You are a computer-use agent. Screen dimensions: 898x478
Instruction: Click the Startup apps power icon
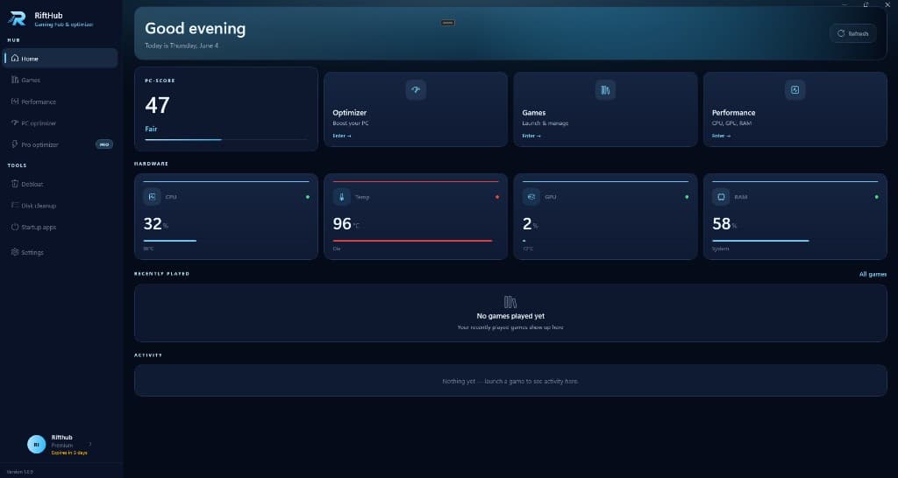[x=15, y=227]
